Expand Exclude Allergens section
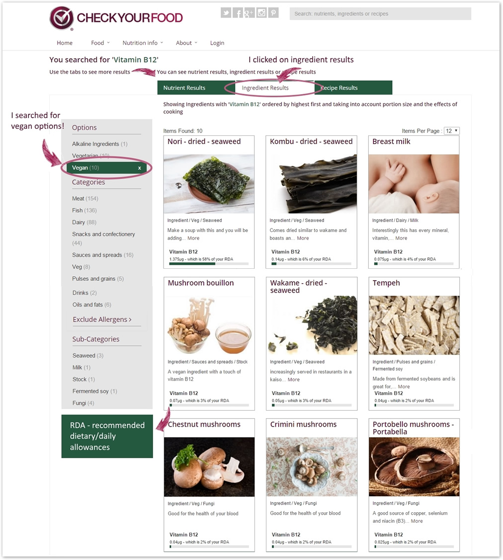Viewport: 503px width, 560px height. click(x=102, y=319)
